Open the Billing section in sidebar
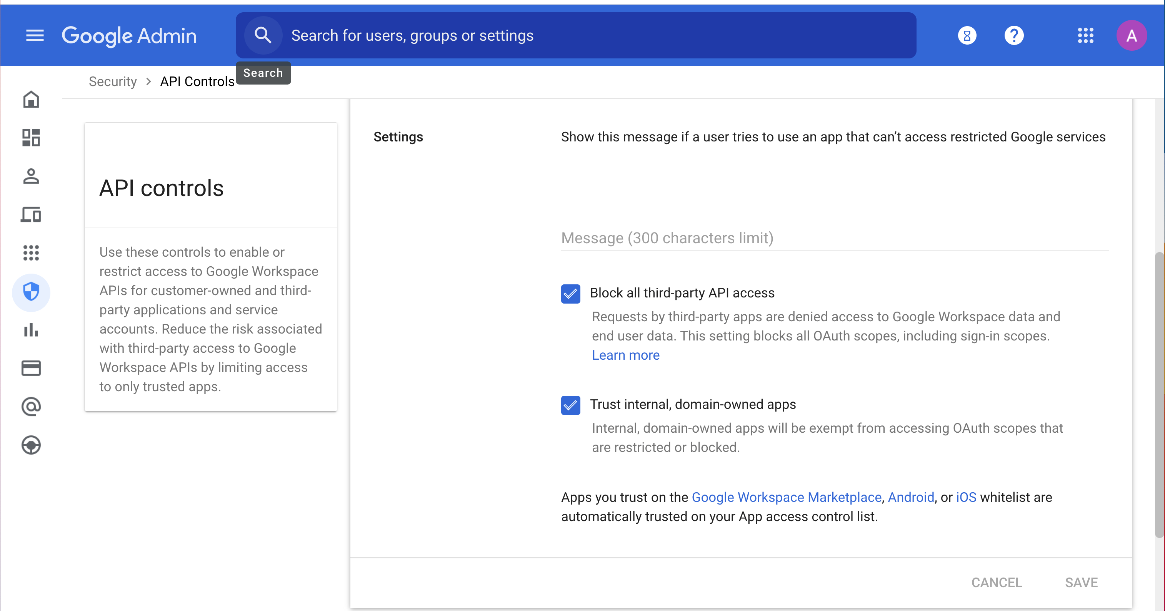The height and width of the screenshot is (611, 1165). [31, 368]
